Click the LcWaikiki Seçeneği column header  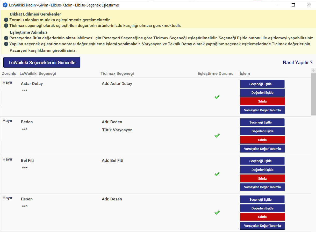38,74
